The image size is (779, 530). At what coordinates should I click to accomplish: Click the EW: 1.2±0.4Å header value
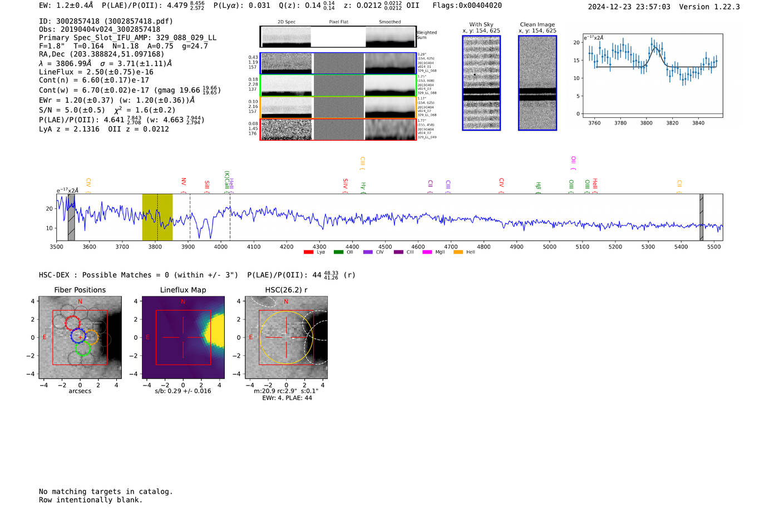66,6
